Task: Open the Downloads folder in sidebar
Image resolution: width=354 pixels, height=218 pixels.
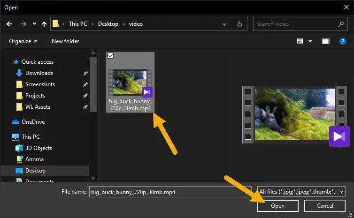Action: click(x=39, y=73)
